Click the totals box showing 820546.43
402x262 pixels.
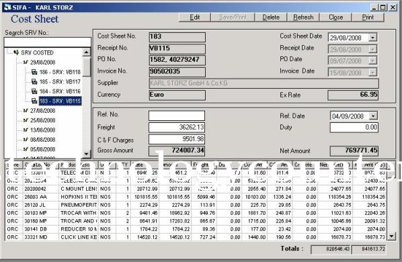click(331, 249)
